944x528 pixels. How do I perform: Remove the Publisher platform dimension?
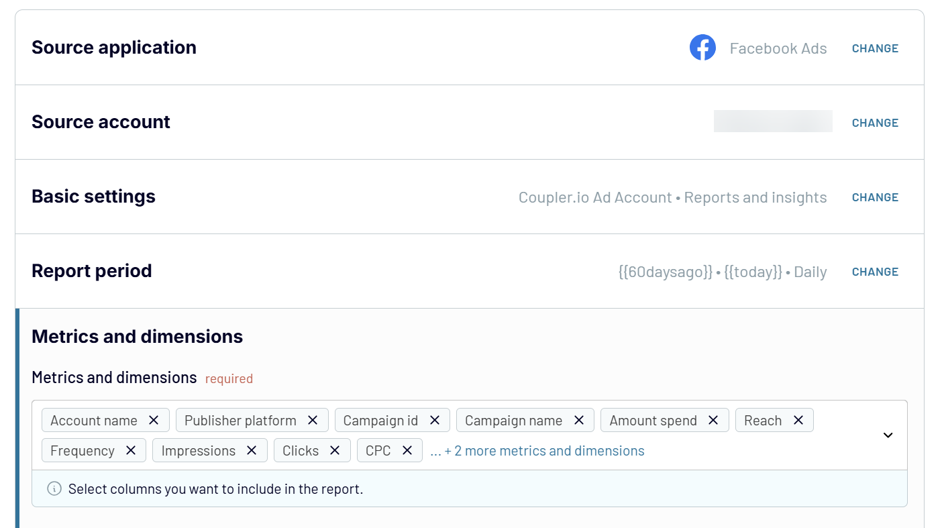click(313, 420)
